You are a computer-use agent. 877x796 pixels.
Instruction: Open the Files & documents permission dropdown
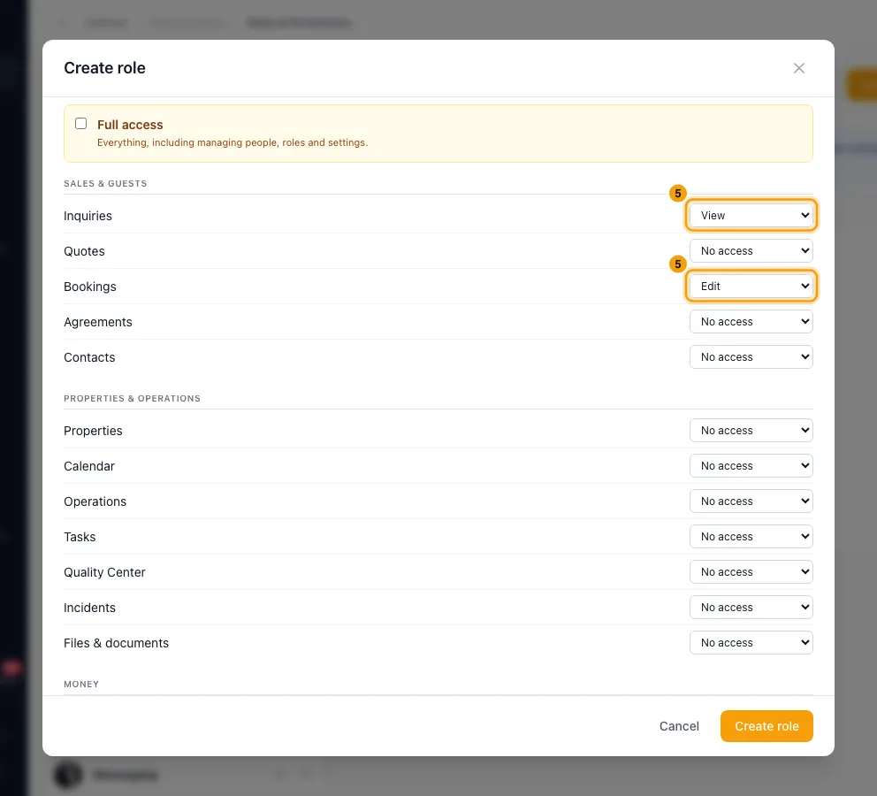(x=751, y=643)
